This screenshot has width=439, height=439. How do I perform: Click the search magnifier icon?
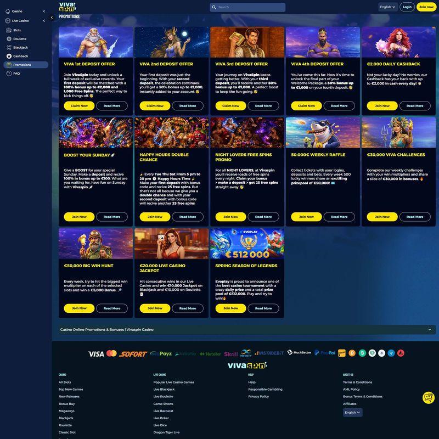click(214, 7)
